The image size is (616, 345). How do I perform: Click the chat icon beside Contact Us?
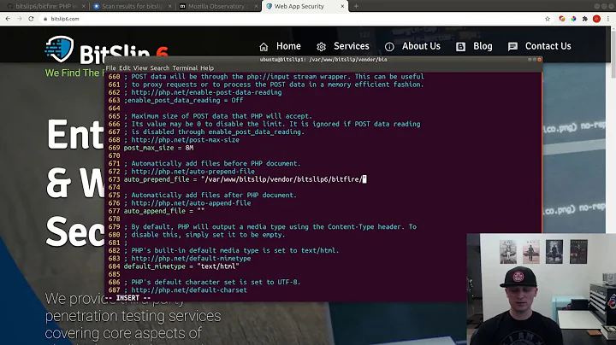pyautogui.click(x=512, y=47)
